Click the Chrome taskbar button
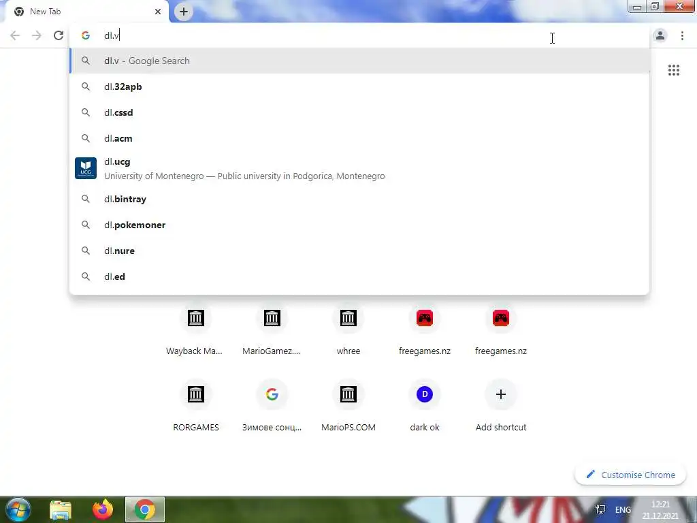Viewport: 697px width, 523px height. tap(145, 509)
